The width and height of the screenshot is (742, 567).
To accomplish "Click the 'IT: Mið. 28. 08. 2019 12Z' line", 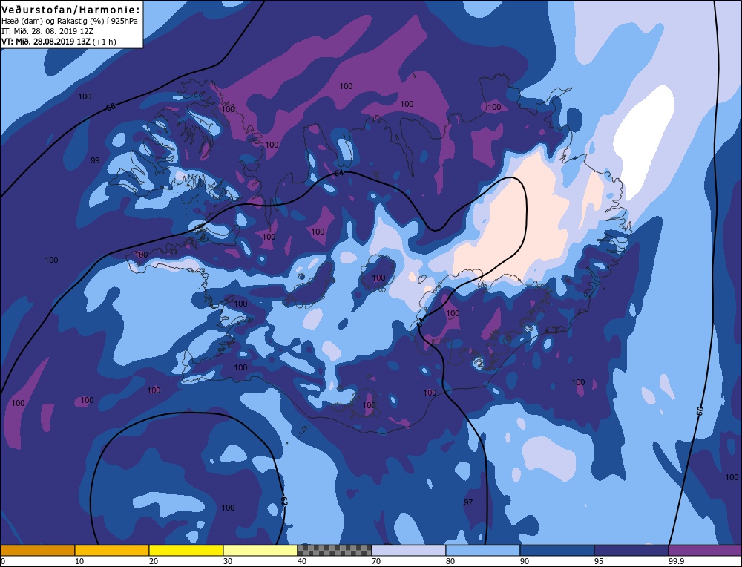I will pyautogui.click(x=49, y=31).
